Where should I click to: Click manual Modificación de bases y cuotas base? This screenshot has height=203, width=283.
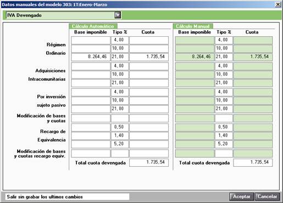click(x=195, y=118)
